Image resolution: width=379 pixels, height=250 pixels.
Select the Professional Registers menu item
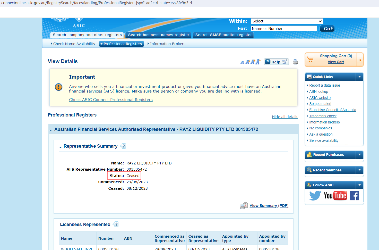(122, 44)
